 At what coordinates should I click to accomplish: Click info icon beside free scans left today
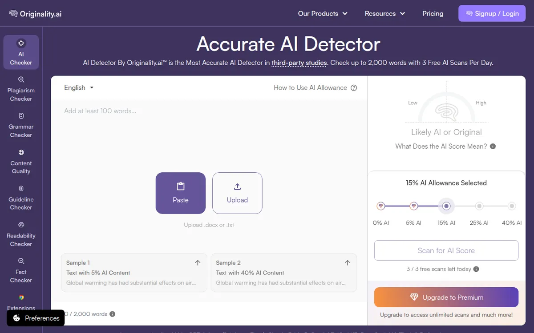coord(476,269)
